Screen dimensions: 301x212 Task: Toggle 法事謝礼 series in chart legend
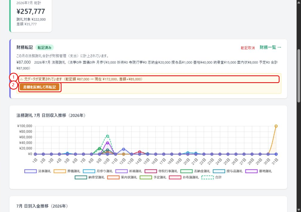[37, 171]
